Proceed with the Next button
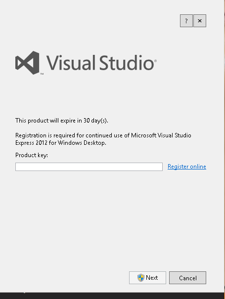The width and height of the screenshot is (225, 299). point(147,278)
